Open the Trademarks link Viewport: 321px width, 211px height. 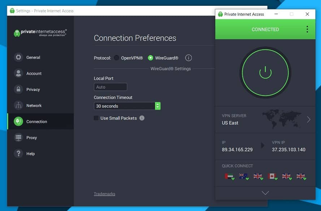click(104, 194)
